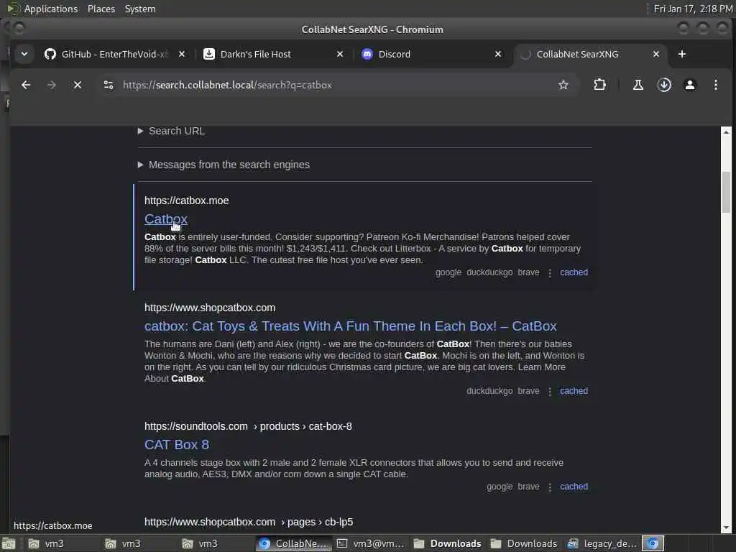736x552 pixels.
Task: Click the clock showing Fri Jan 17
Action: click(693, 9)
